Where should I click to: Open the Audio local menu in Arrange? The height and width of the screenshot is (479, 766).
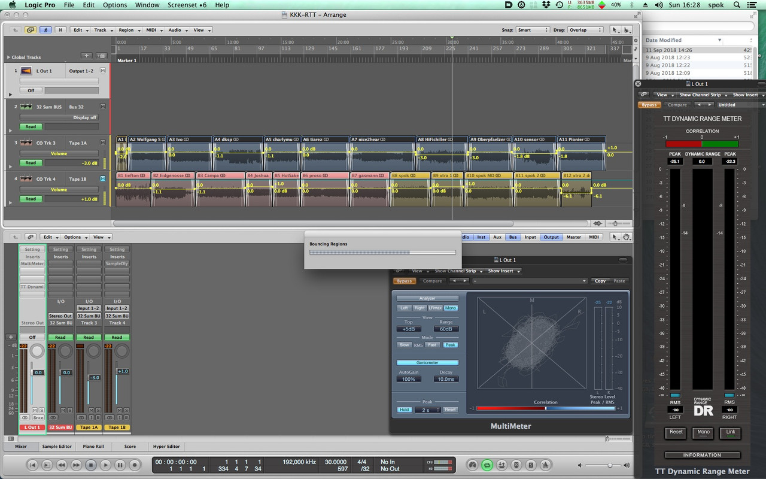tap(177, 30)
